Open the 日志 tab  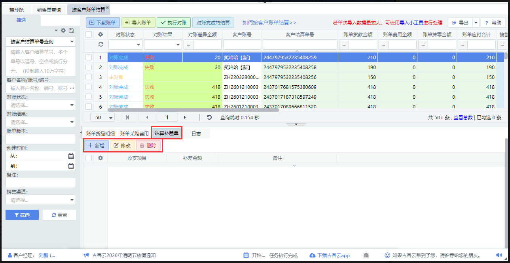click(196, 133)
